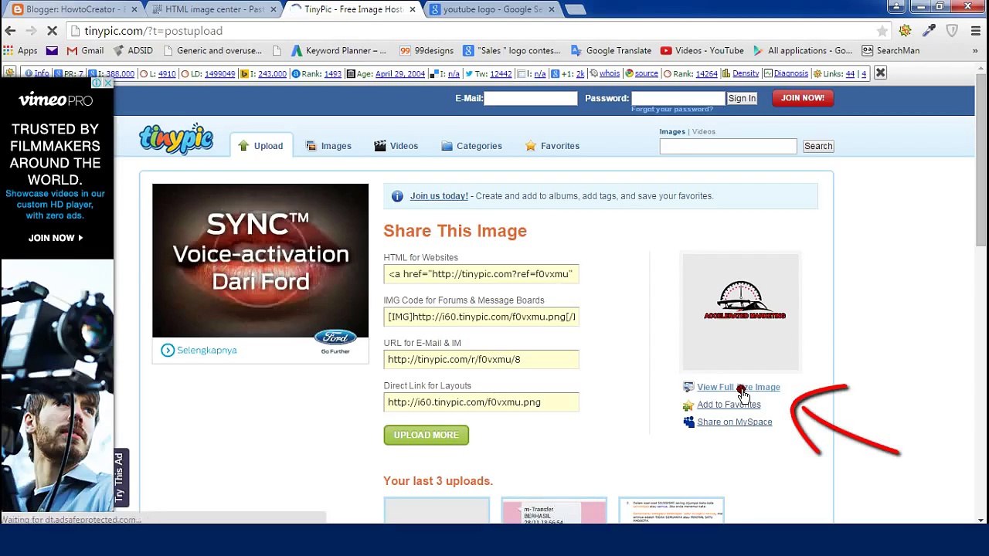The image size is (989, 556).
Task: Click the E-Mail login field
Action: pos(530,98)
